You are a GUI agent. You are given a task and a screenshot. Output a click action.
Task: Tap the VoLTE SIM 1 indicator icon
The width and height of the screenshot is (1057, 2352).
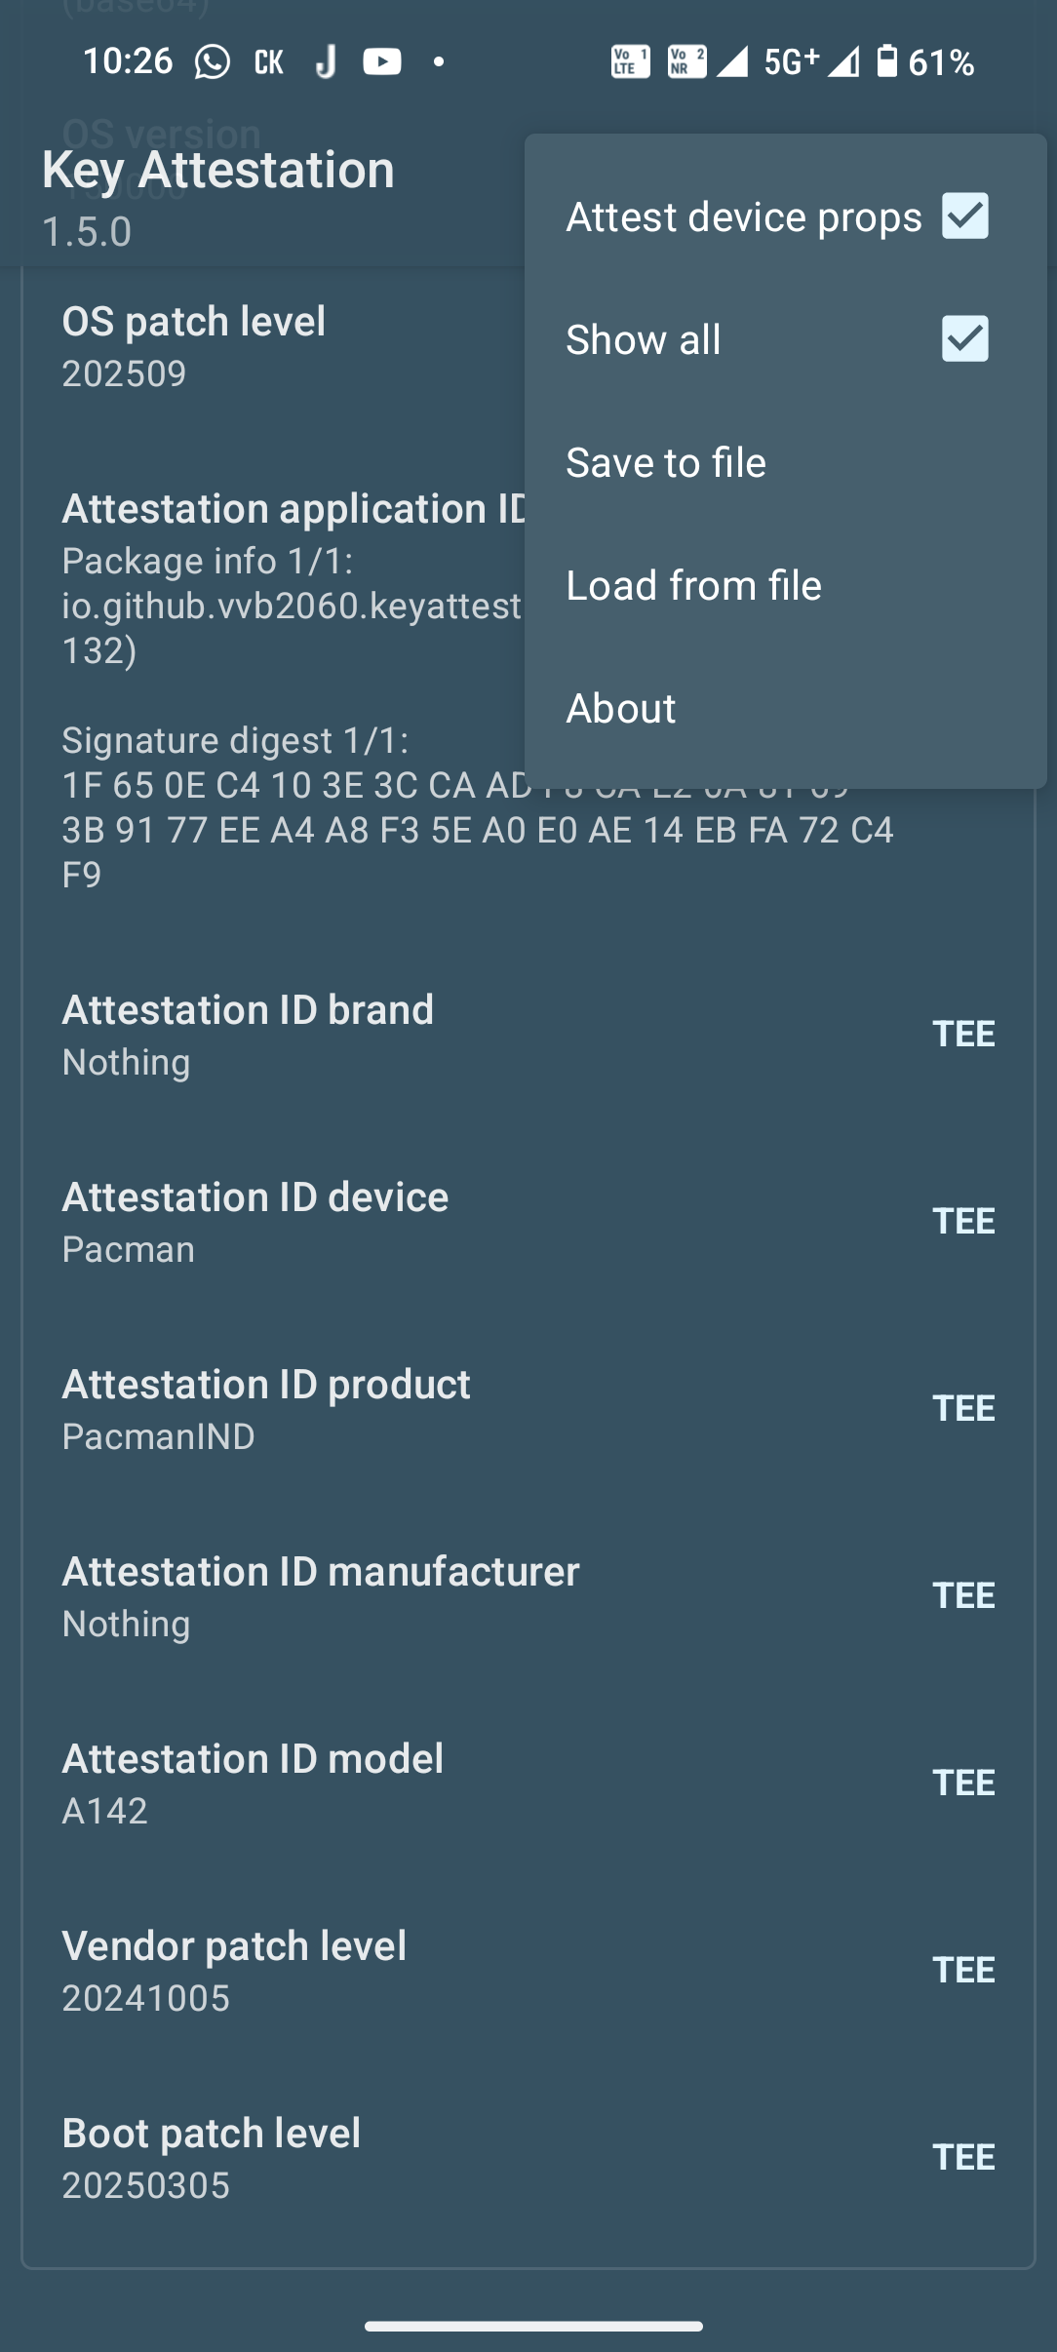coord(630,62)
